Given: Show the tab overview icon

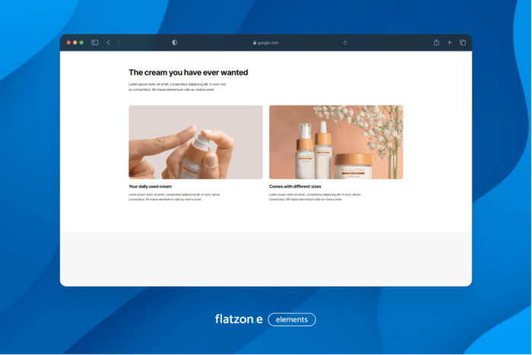Looking at the screenshot, I should [462, 43].
